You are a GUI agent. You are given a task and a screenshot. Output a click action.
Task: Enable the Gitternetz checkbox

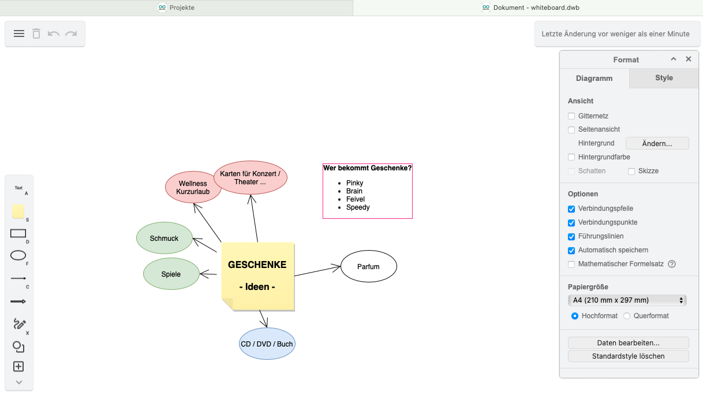click(571, 116)
